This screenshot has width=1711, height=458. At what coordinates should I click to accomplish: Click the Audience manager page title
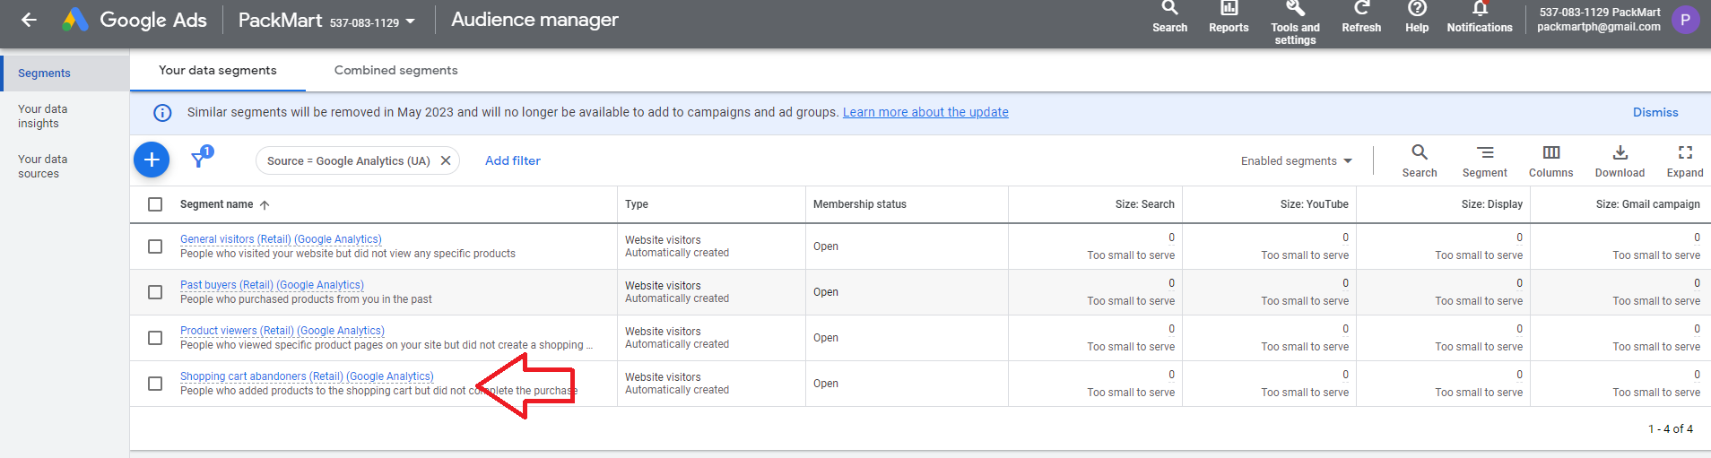[534, 20]
